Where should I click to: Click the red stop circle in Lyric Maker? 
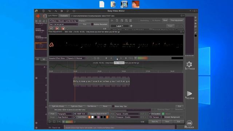click(63, 29)
